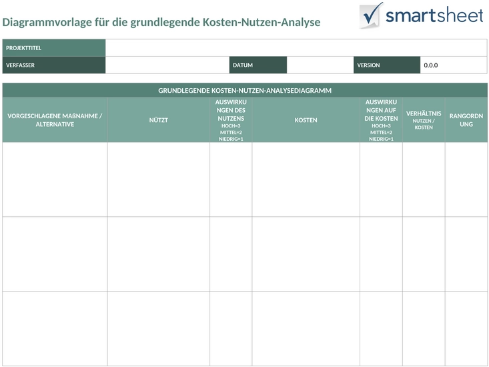Click third row cell under Kosten
The height and width of the screenshot is (367, 489).
(x=306, y=328)
